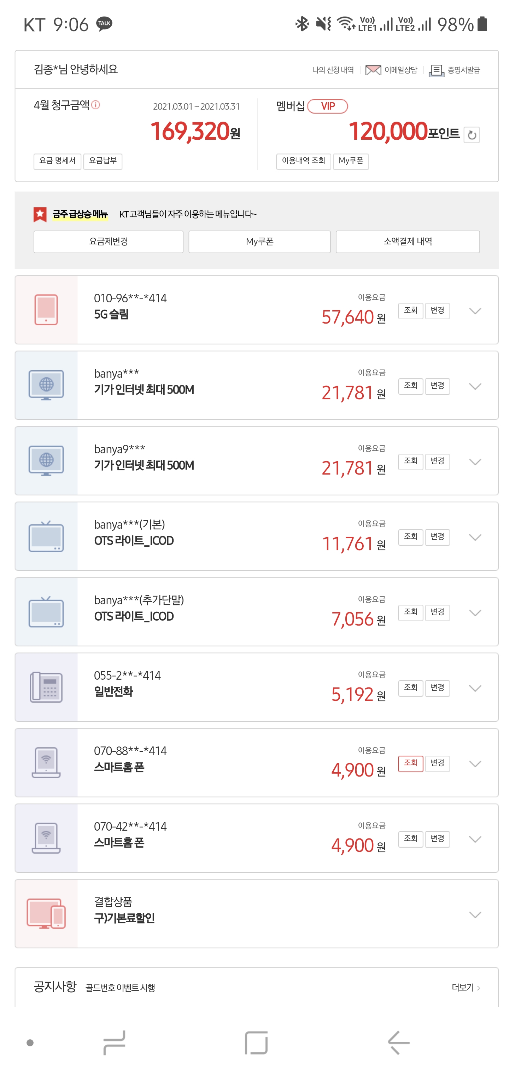Viewport: 509px width, 1075px height.
Task: Open the My쿠폰 quick menu item
Action: click(x=259, y=242)
